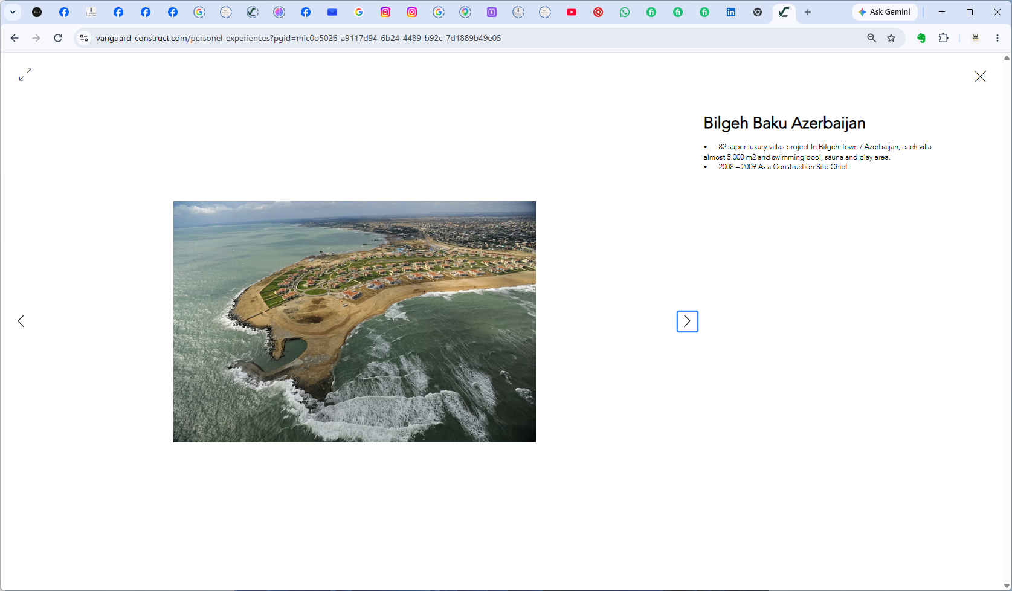Go to the next gallery image
Screen dimensions: 1012x591
pyautogui.click(x=687, y=321)
